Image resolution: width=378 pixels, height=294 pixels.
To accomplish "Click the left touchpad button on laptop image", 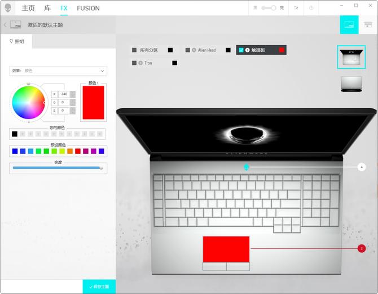I will click(x=214, y=266).
